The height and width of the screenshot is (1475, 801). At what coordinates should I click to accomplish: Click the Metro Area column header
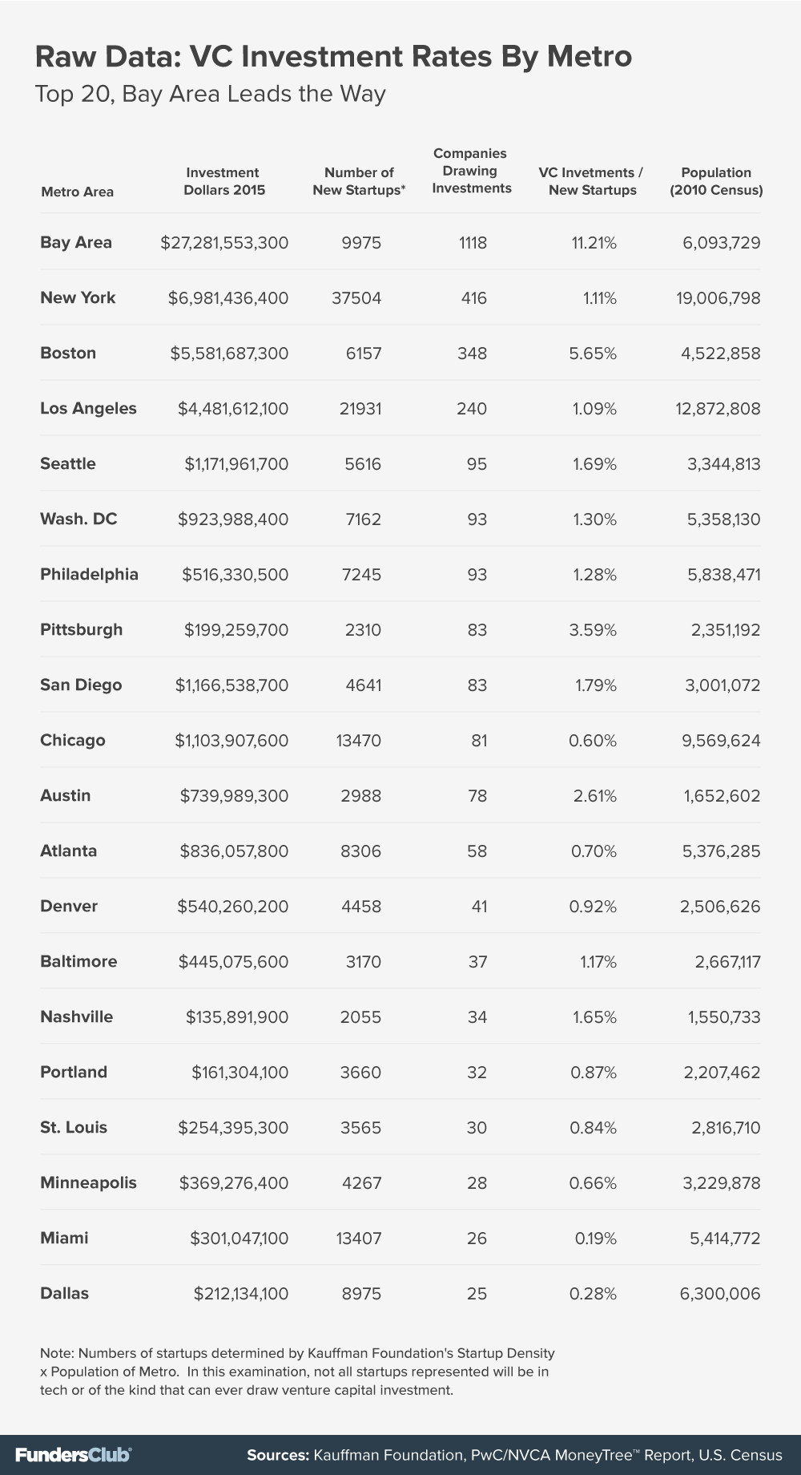[77, 192]
